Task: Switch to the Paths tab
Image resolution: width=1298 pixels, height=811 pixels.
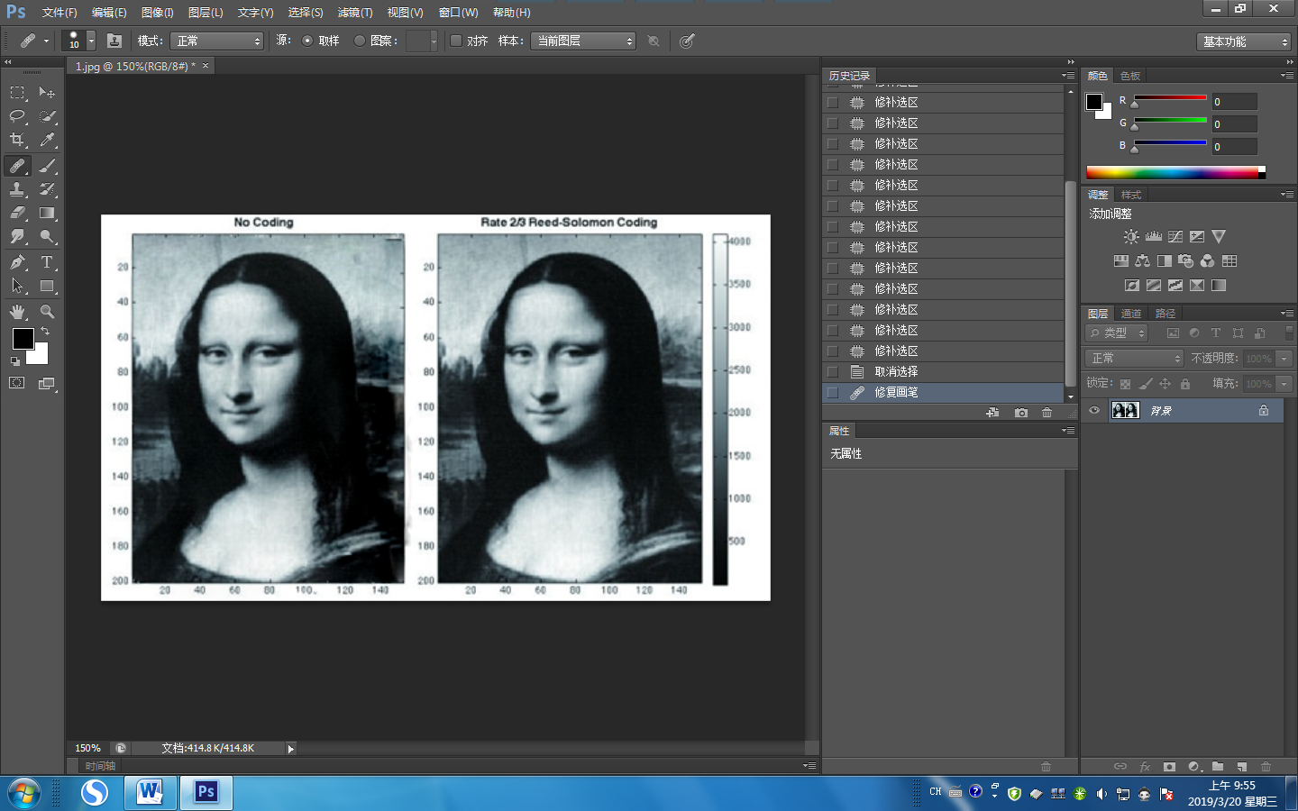Action: coord(1165,314)
